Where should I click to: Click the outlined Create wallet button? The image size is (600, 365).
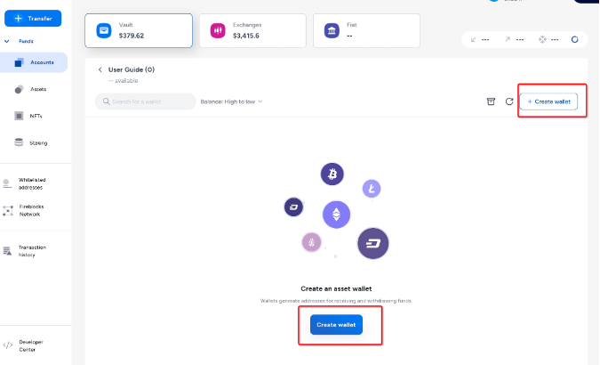coord(548,101)
